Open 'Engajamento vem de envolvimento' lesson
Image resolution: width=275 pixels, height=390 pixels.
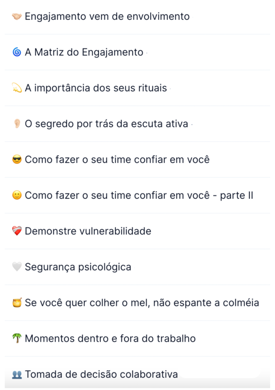coord(137,17)
